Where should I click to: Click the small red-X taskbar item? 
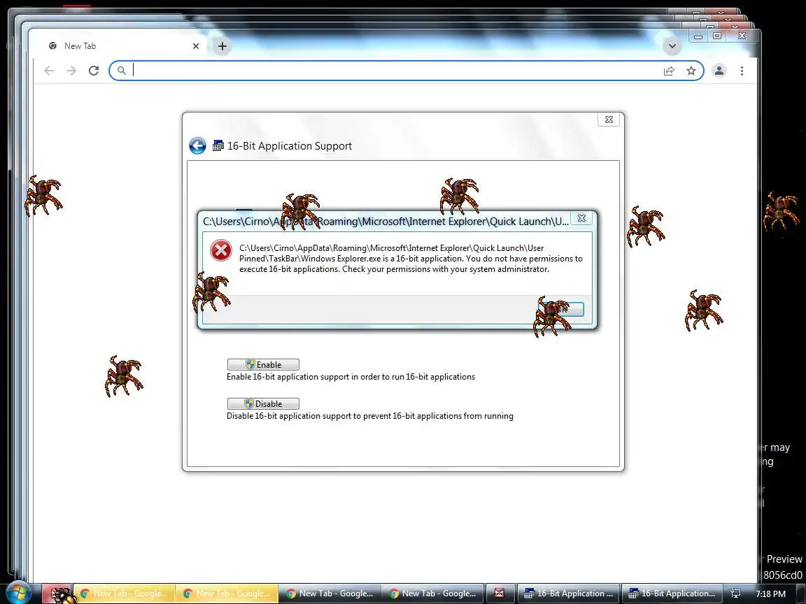coord(499,594)
